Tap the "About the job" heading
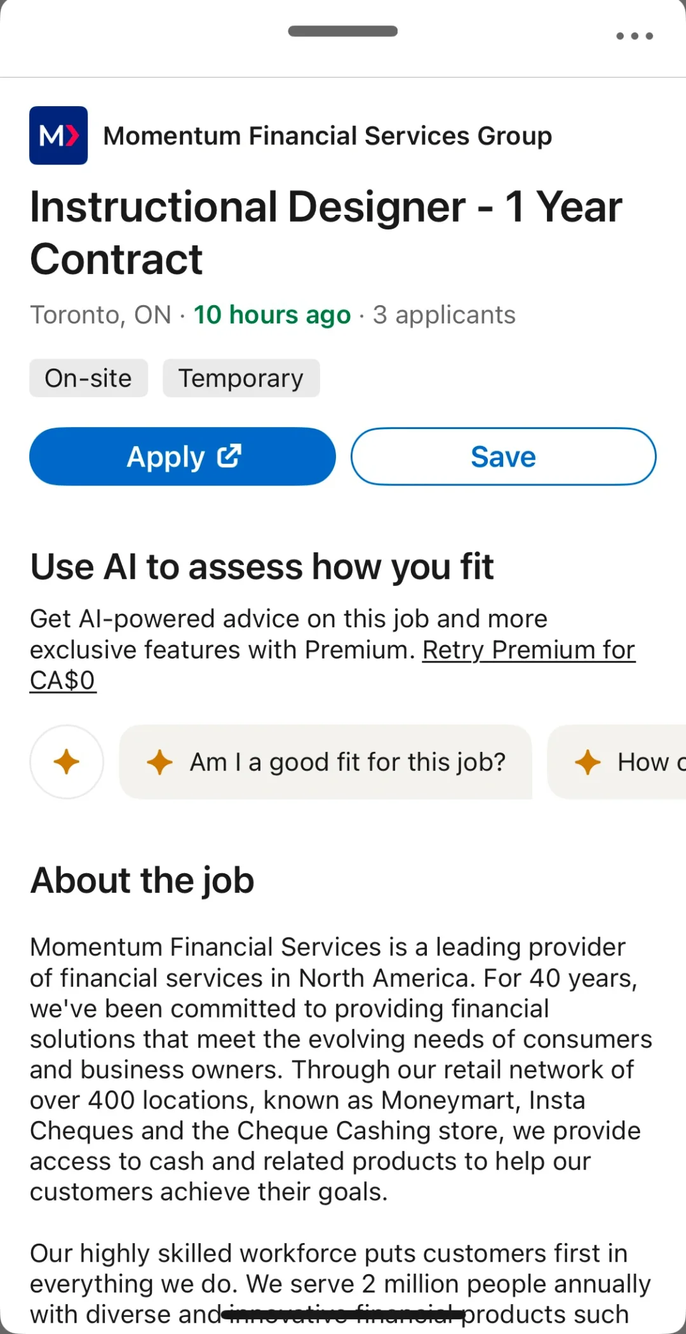The image size is (686, 1334). 142,880
